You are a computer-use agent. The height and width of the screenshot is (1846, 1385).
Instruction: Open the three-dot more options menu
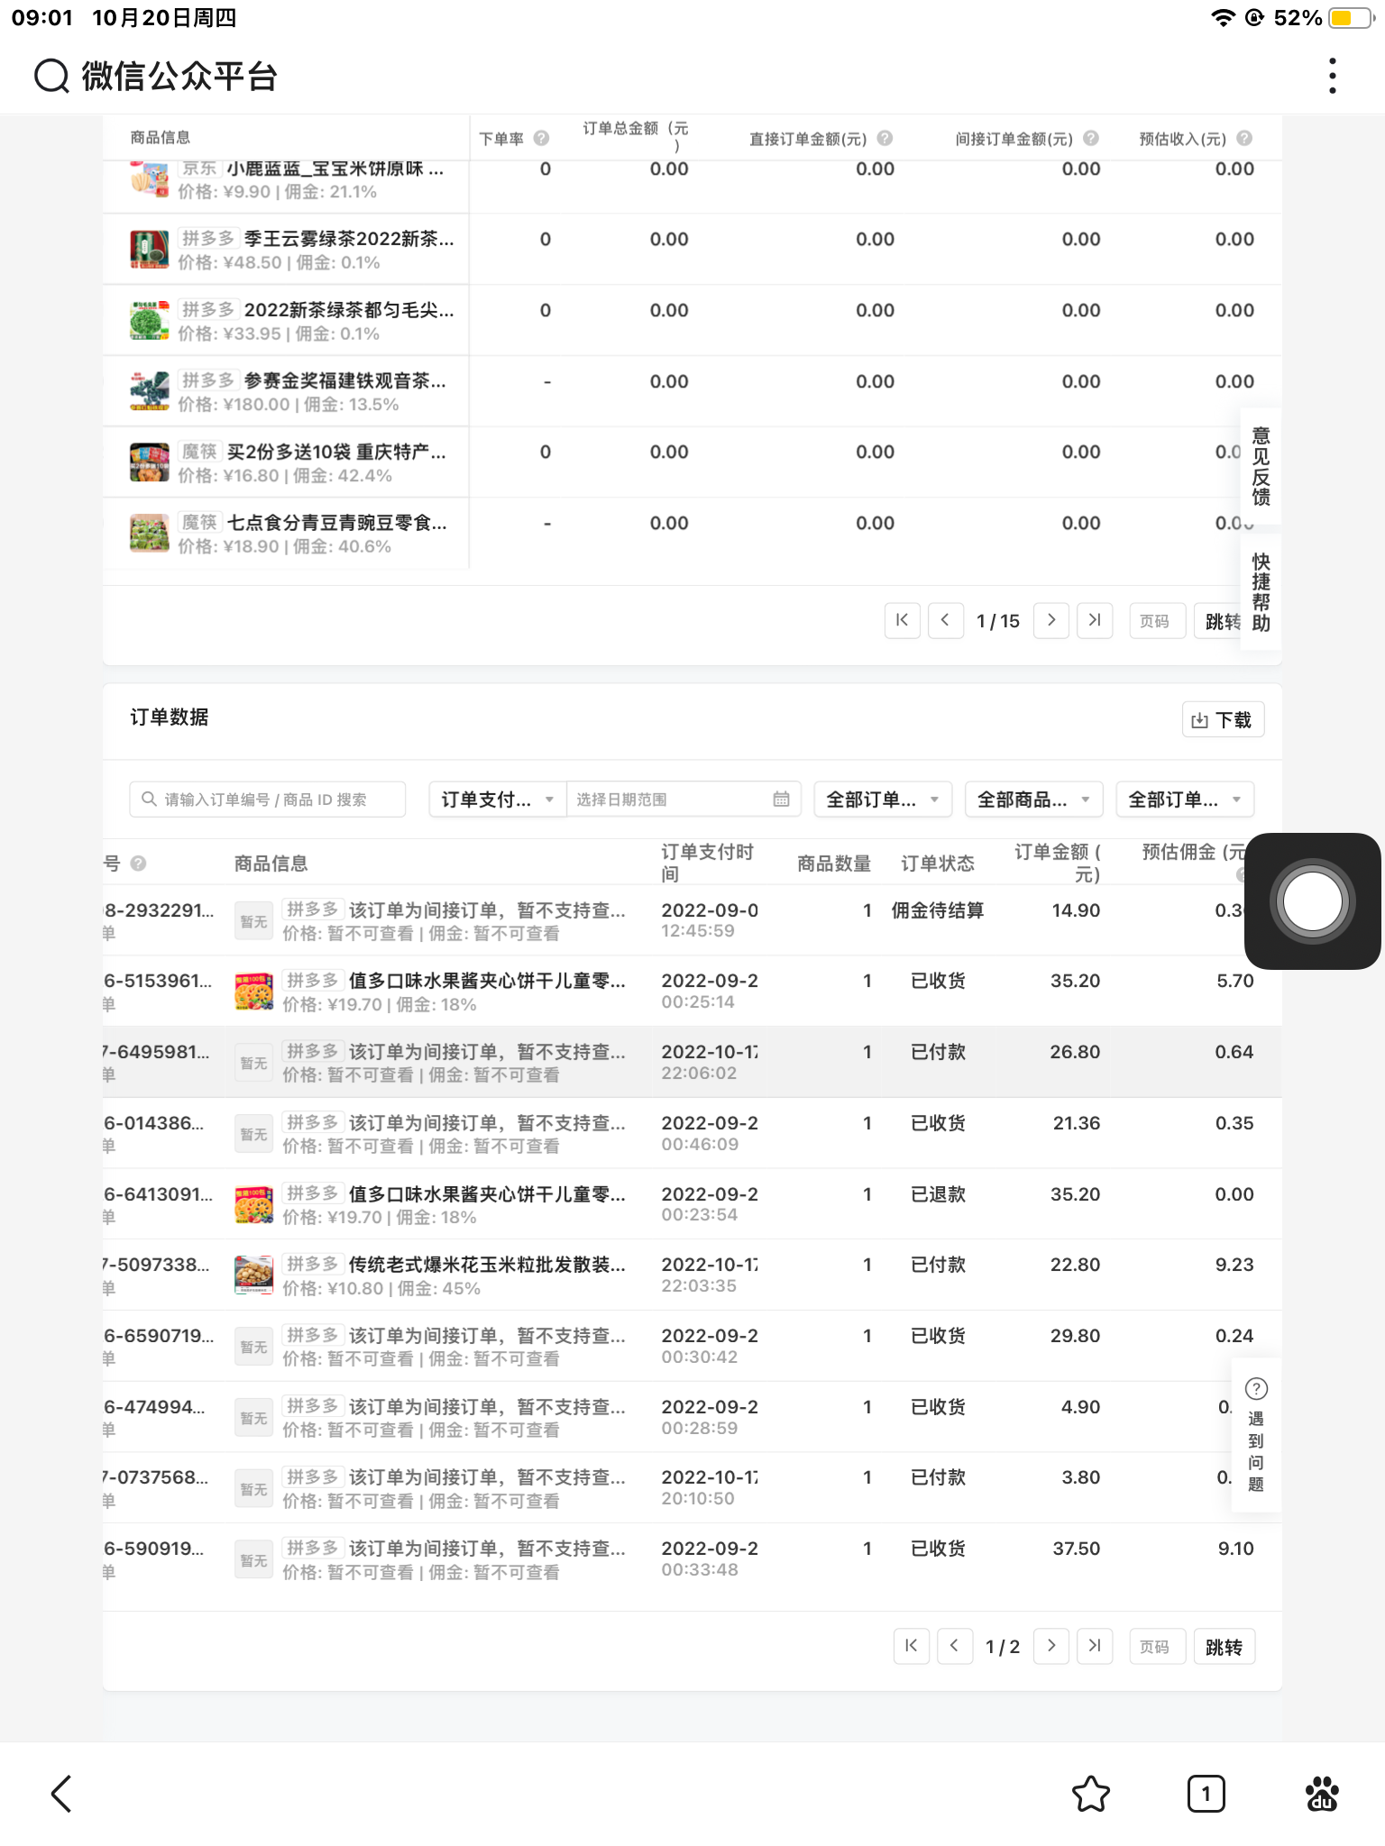(1332, 76)
